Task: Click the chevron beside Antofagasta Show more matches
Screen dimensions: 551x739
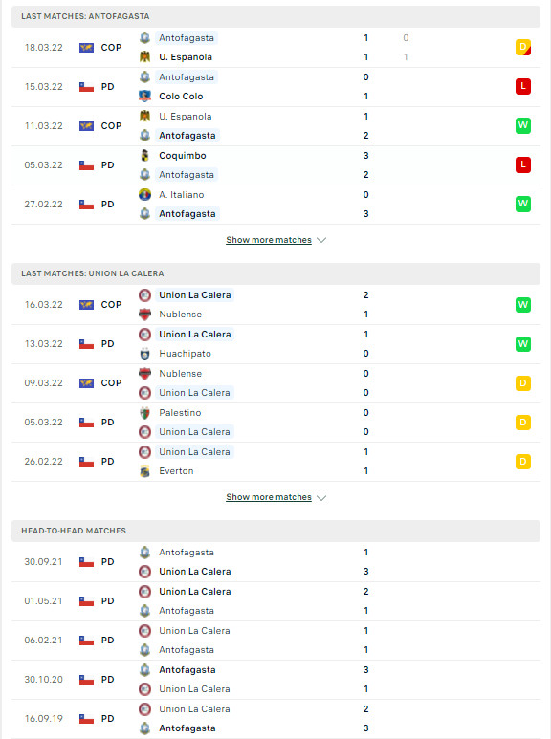Action: (321, 240)
